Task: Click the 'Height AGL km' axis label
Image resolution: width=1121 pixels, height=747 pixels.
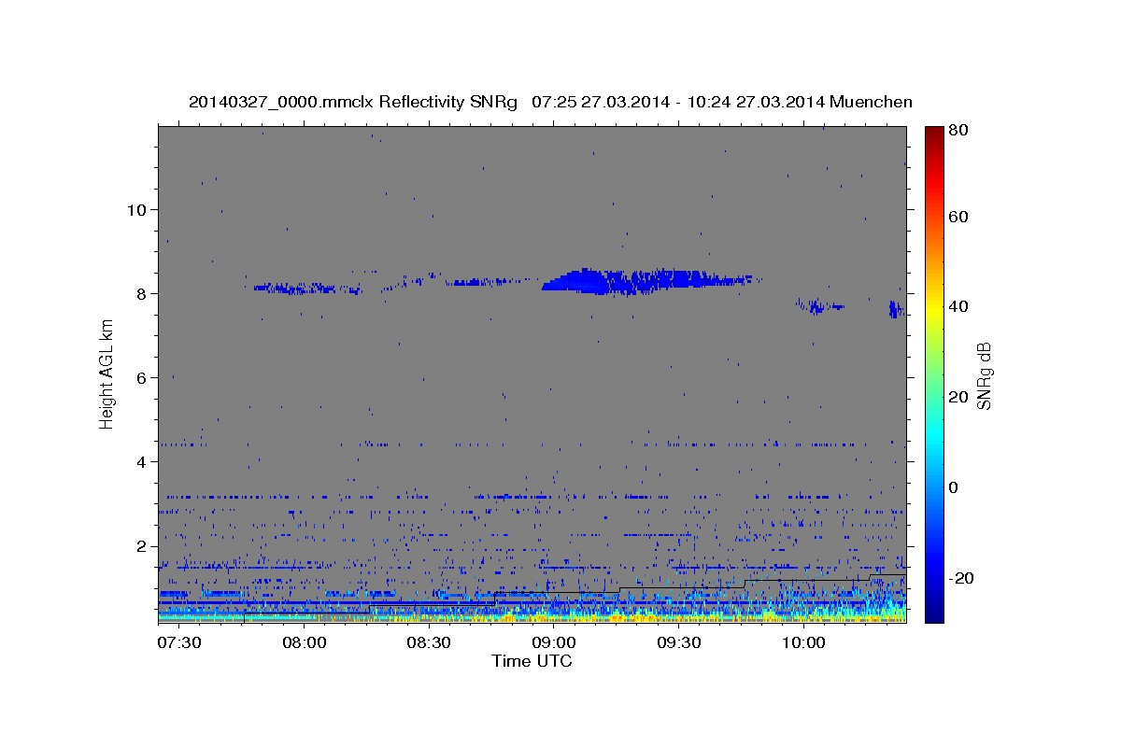Action: point(107,373)
